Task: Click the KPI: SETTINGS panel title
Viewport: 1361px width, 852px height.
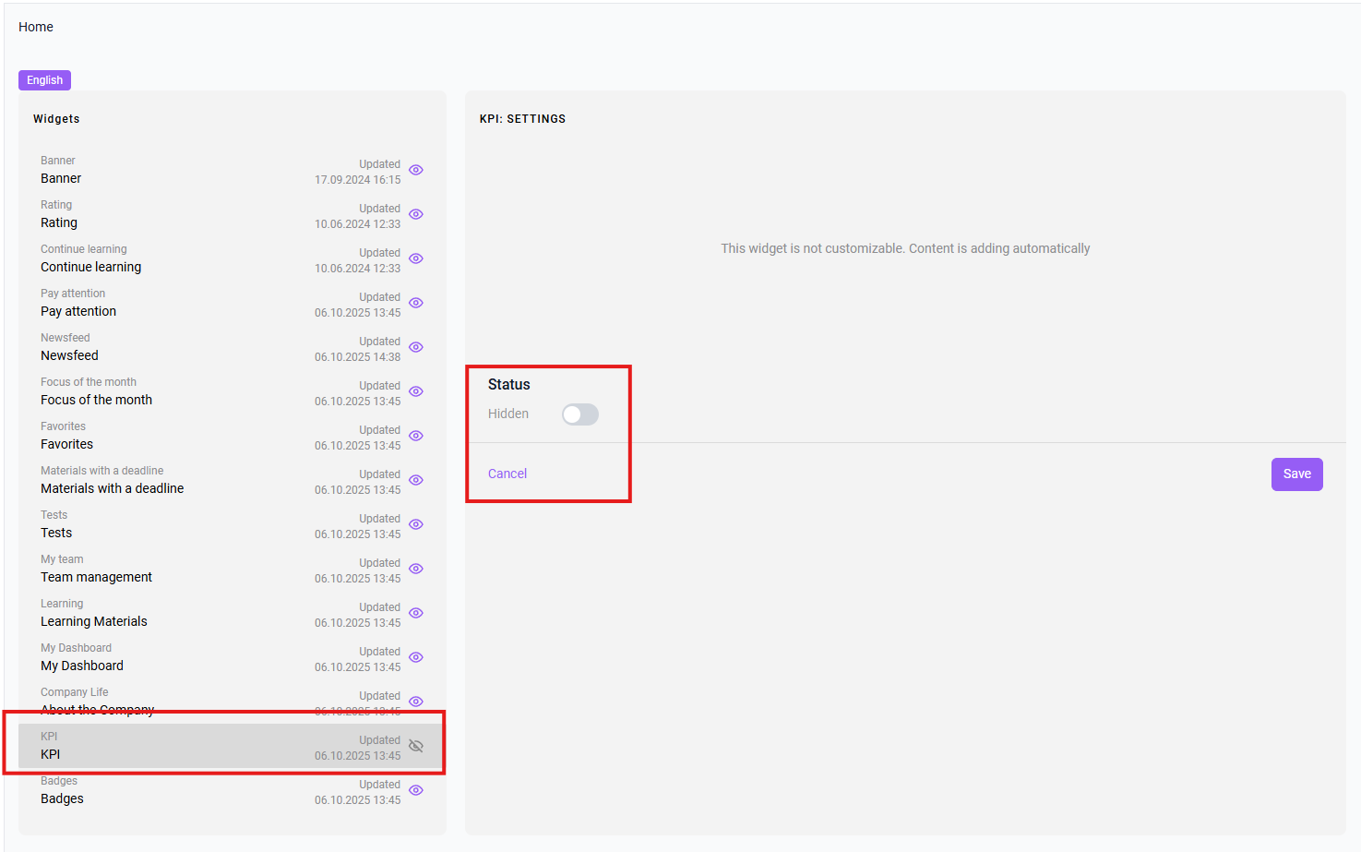Action: (522, 119)
